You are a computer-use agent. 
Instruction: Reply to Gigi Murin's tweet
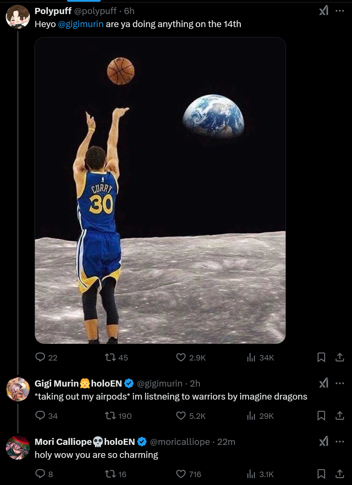click(x=40, y=416)
